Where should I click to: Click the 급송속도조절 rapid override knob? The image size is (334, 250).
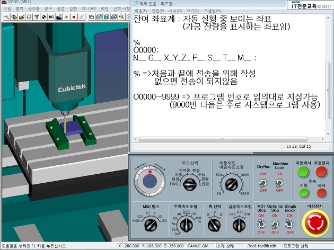point(239,225)
